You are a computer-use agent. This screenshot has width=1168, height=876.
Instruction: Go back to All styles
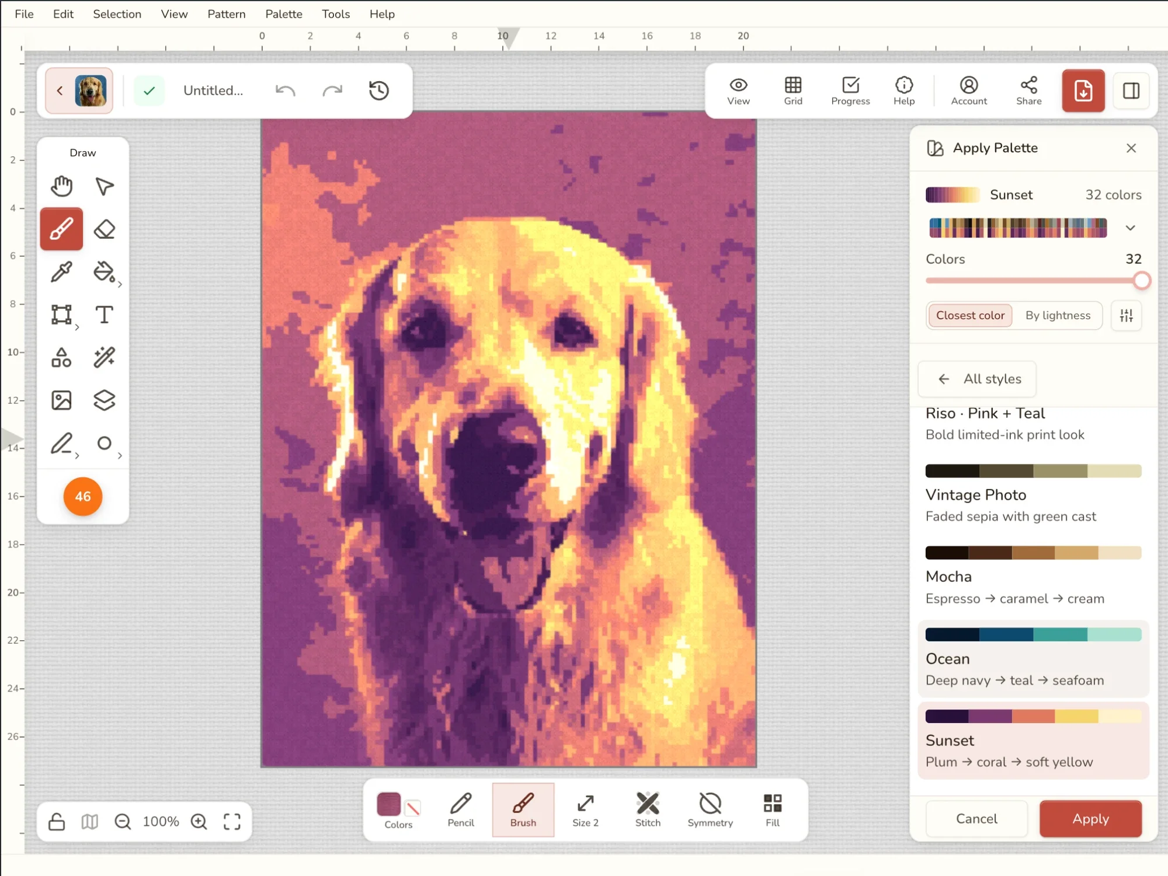point(977,379)
